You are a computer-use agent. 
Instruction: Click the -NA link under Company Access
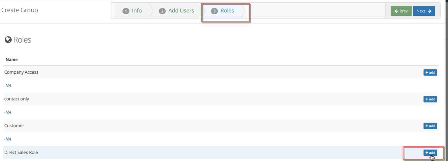click(x=8, y=85)
